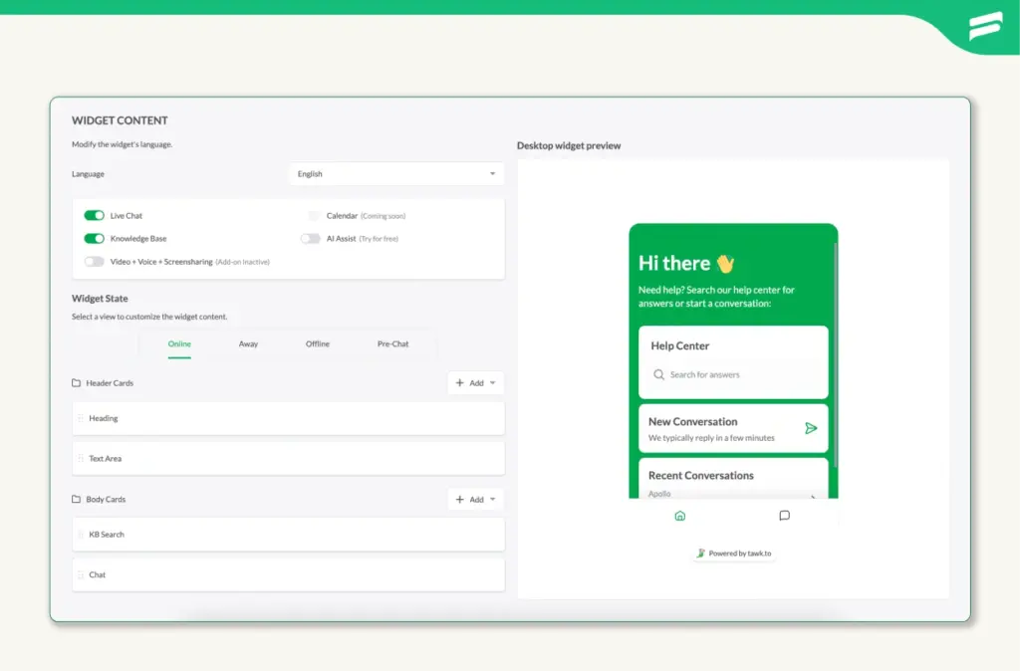The height and width of the screenshot is (671, 1020).
Task: Click the drag handle on Text Area row
Action: tap(81, 458)
